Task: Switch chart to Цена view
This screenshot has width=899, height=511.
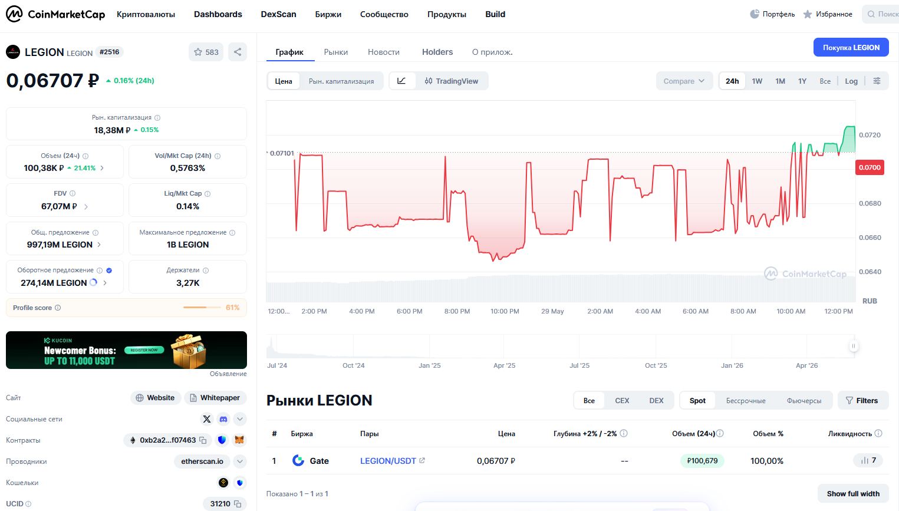Action: [284, 81]
